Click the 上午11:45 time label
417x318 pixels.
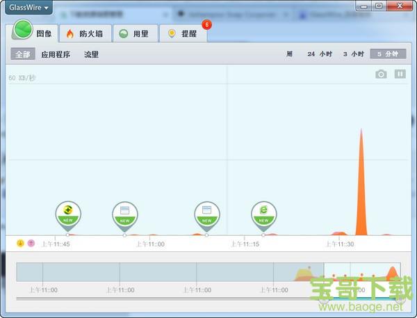56,244
